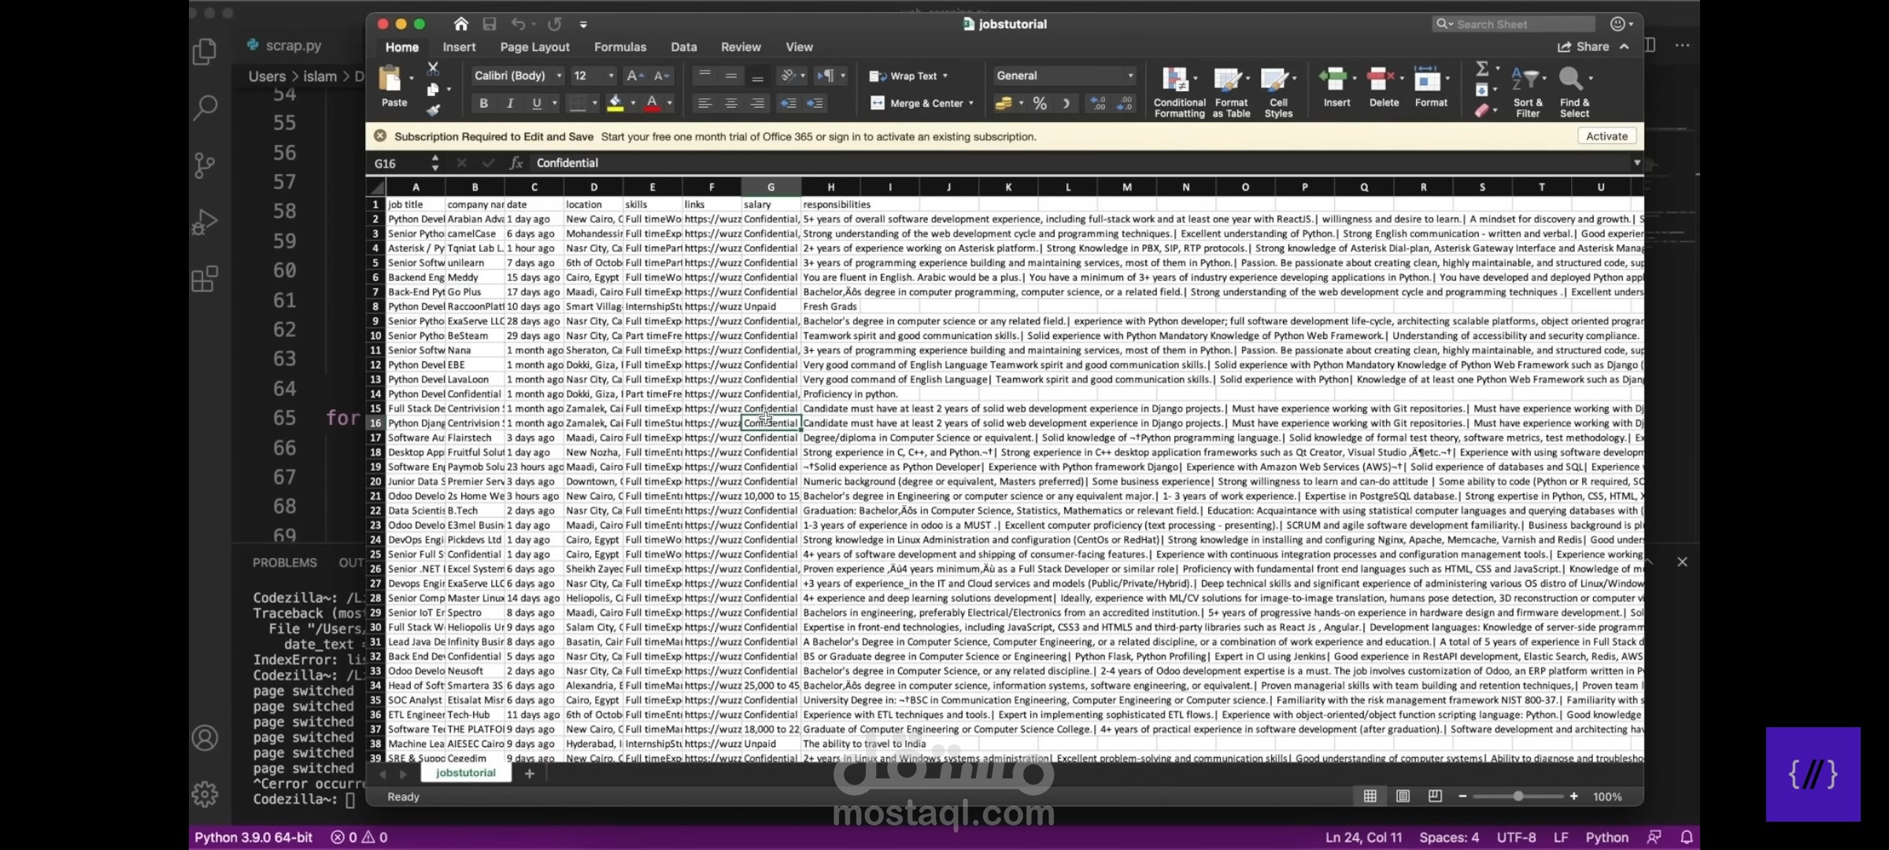Add a new sheet with plus button
1889x850 pixels.
pyautogui.click(x=530, y=774)
